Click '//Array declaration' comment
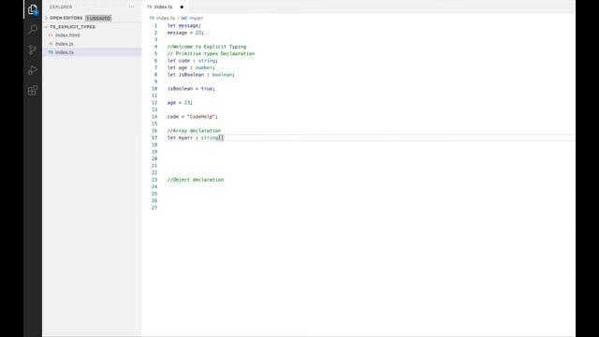Screen dimensions: 599x337 click(x=194, y=131)
